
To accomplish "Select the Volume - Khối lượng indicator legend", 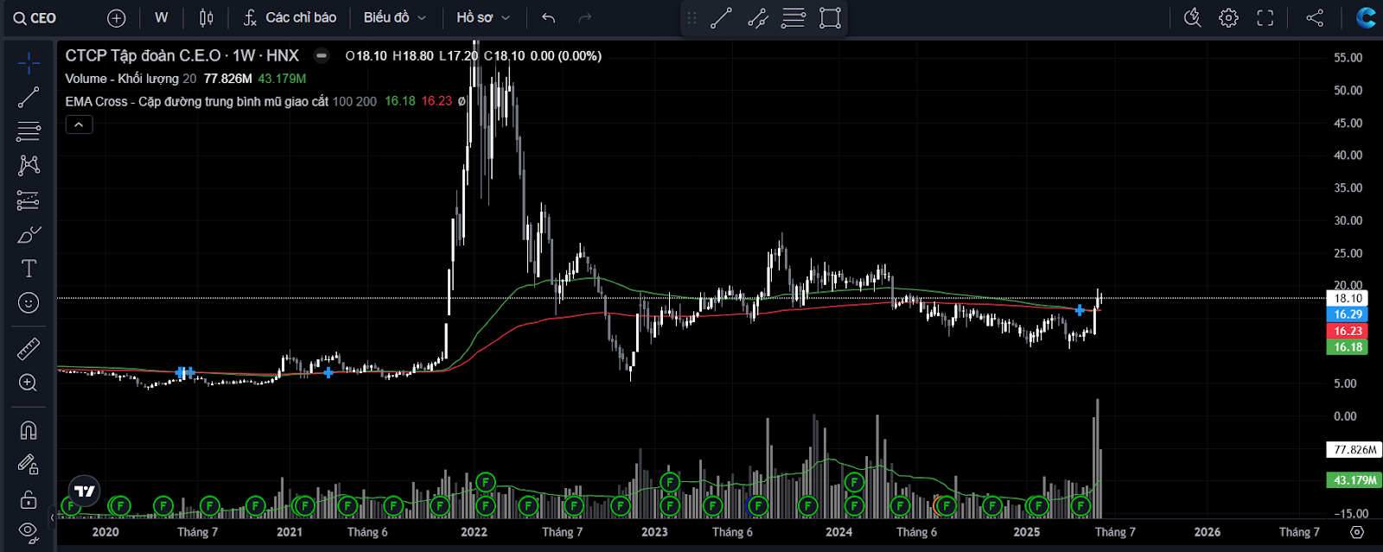I will coord(131,79).
